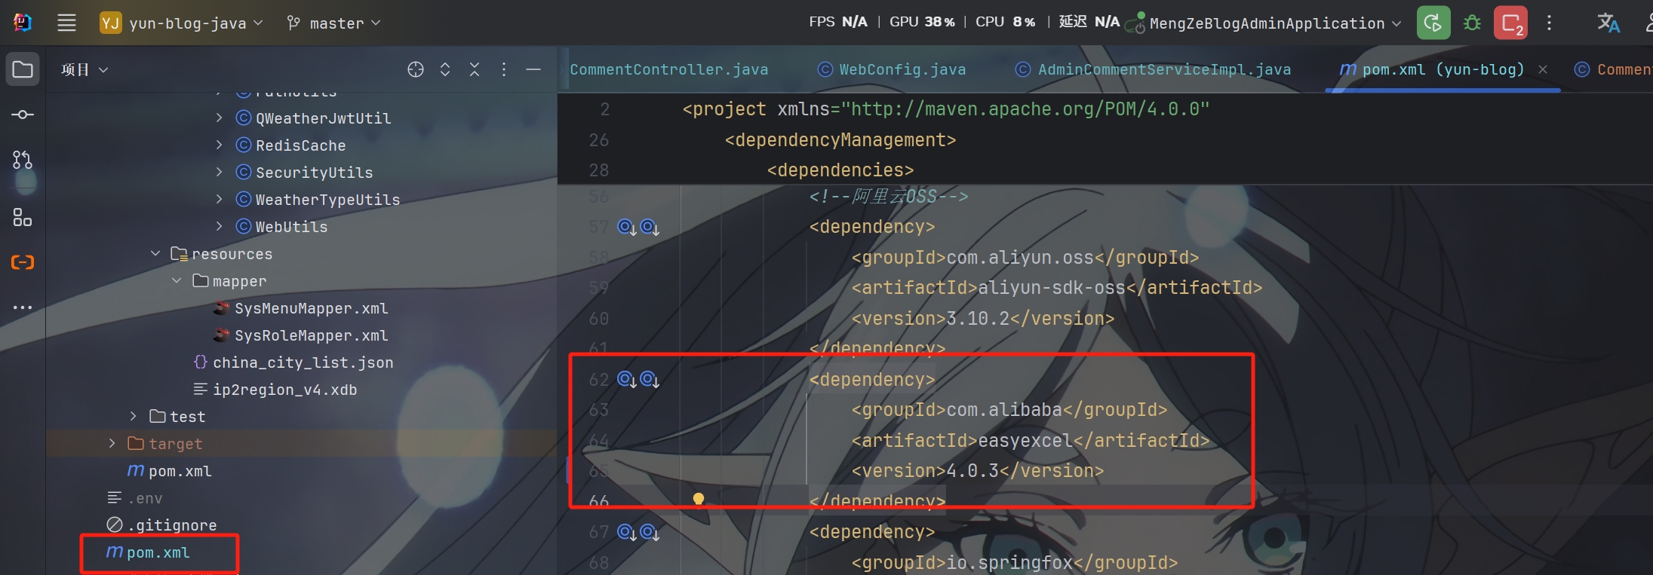Switch to the AdminCommentServiceImpl.java tab
Screen dimensions: 1653x575
[1153, 69]
